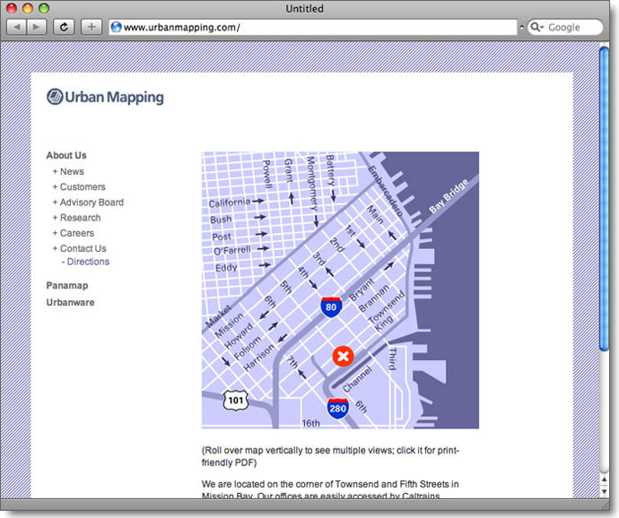Image resolution: width=619 pixels, height=518 pixels.
Task: Click the scrollbar down arrow
Action: click(x=604, y=492)
